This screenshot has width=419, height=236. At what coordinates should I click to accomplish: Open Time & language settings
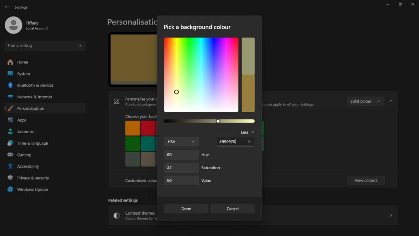coord(32,143)
